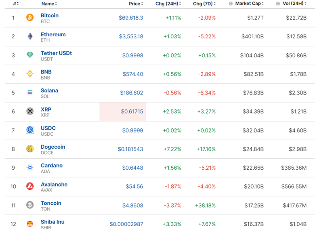Screen dimensions: 315x229
Task: Click Dogecoin 7D change +17.16%
Action: click(206, 149)
